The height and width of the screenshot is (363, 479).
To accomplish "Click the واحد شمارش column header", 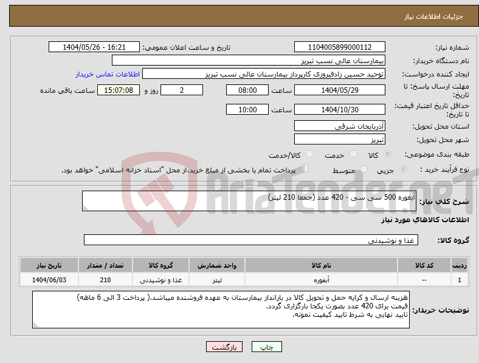I will click(217, 265).
